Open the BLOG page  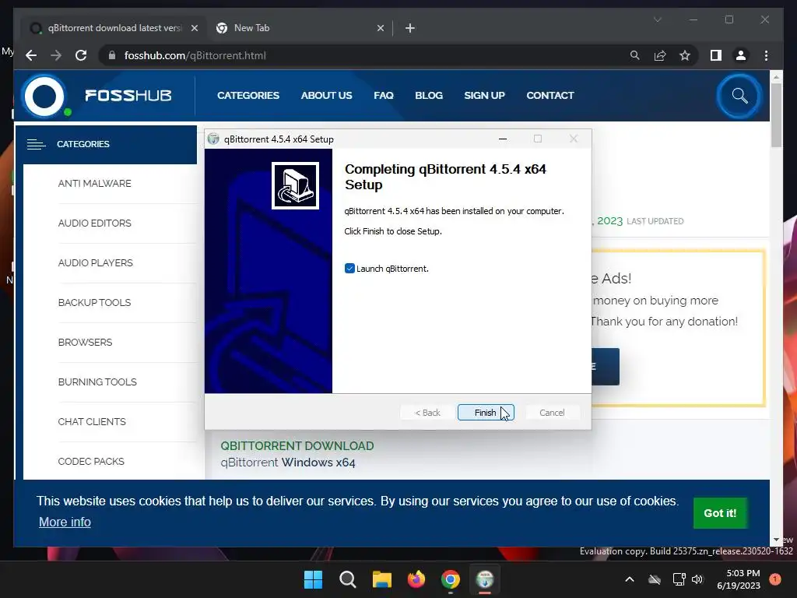tap(429, 95)
